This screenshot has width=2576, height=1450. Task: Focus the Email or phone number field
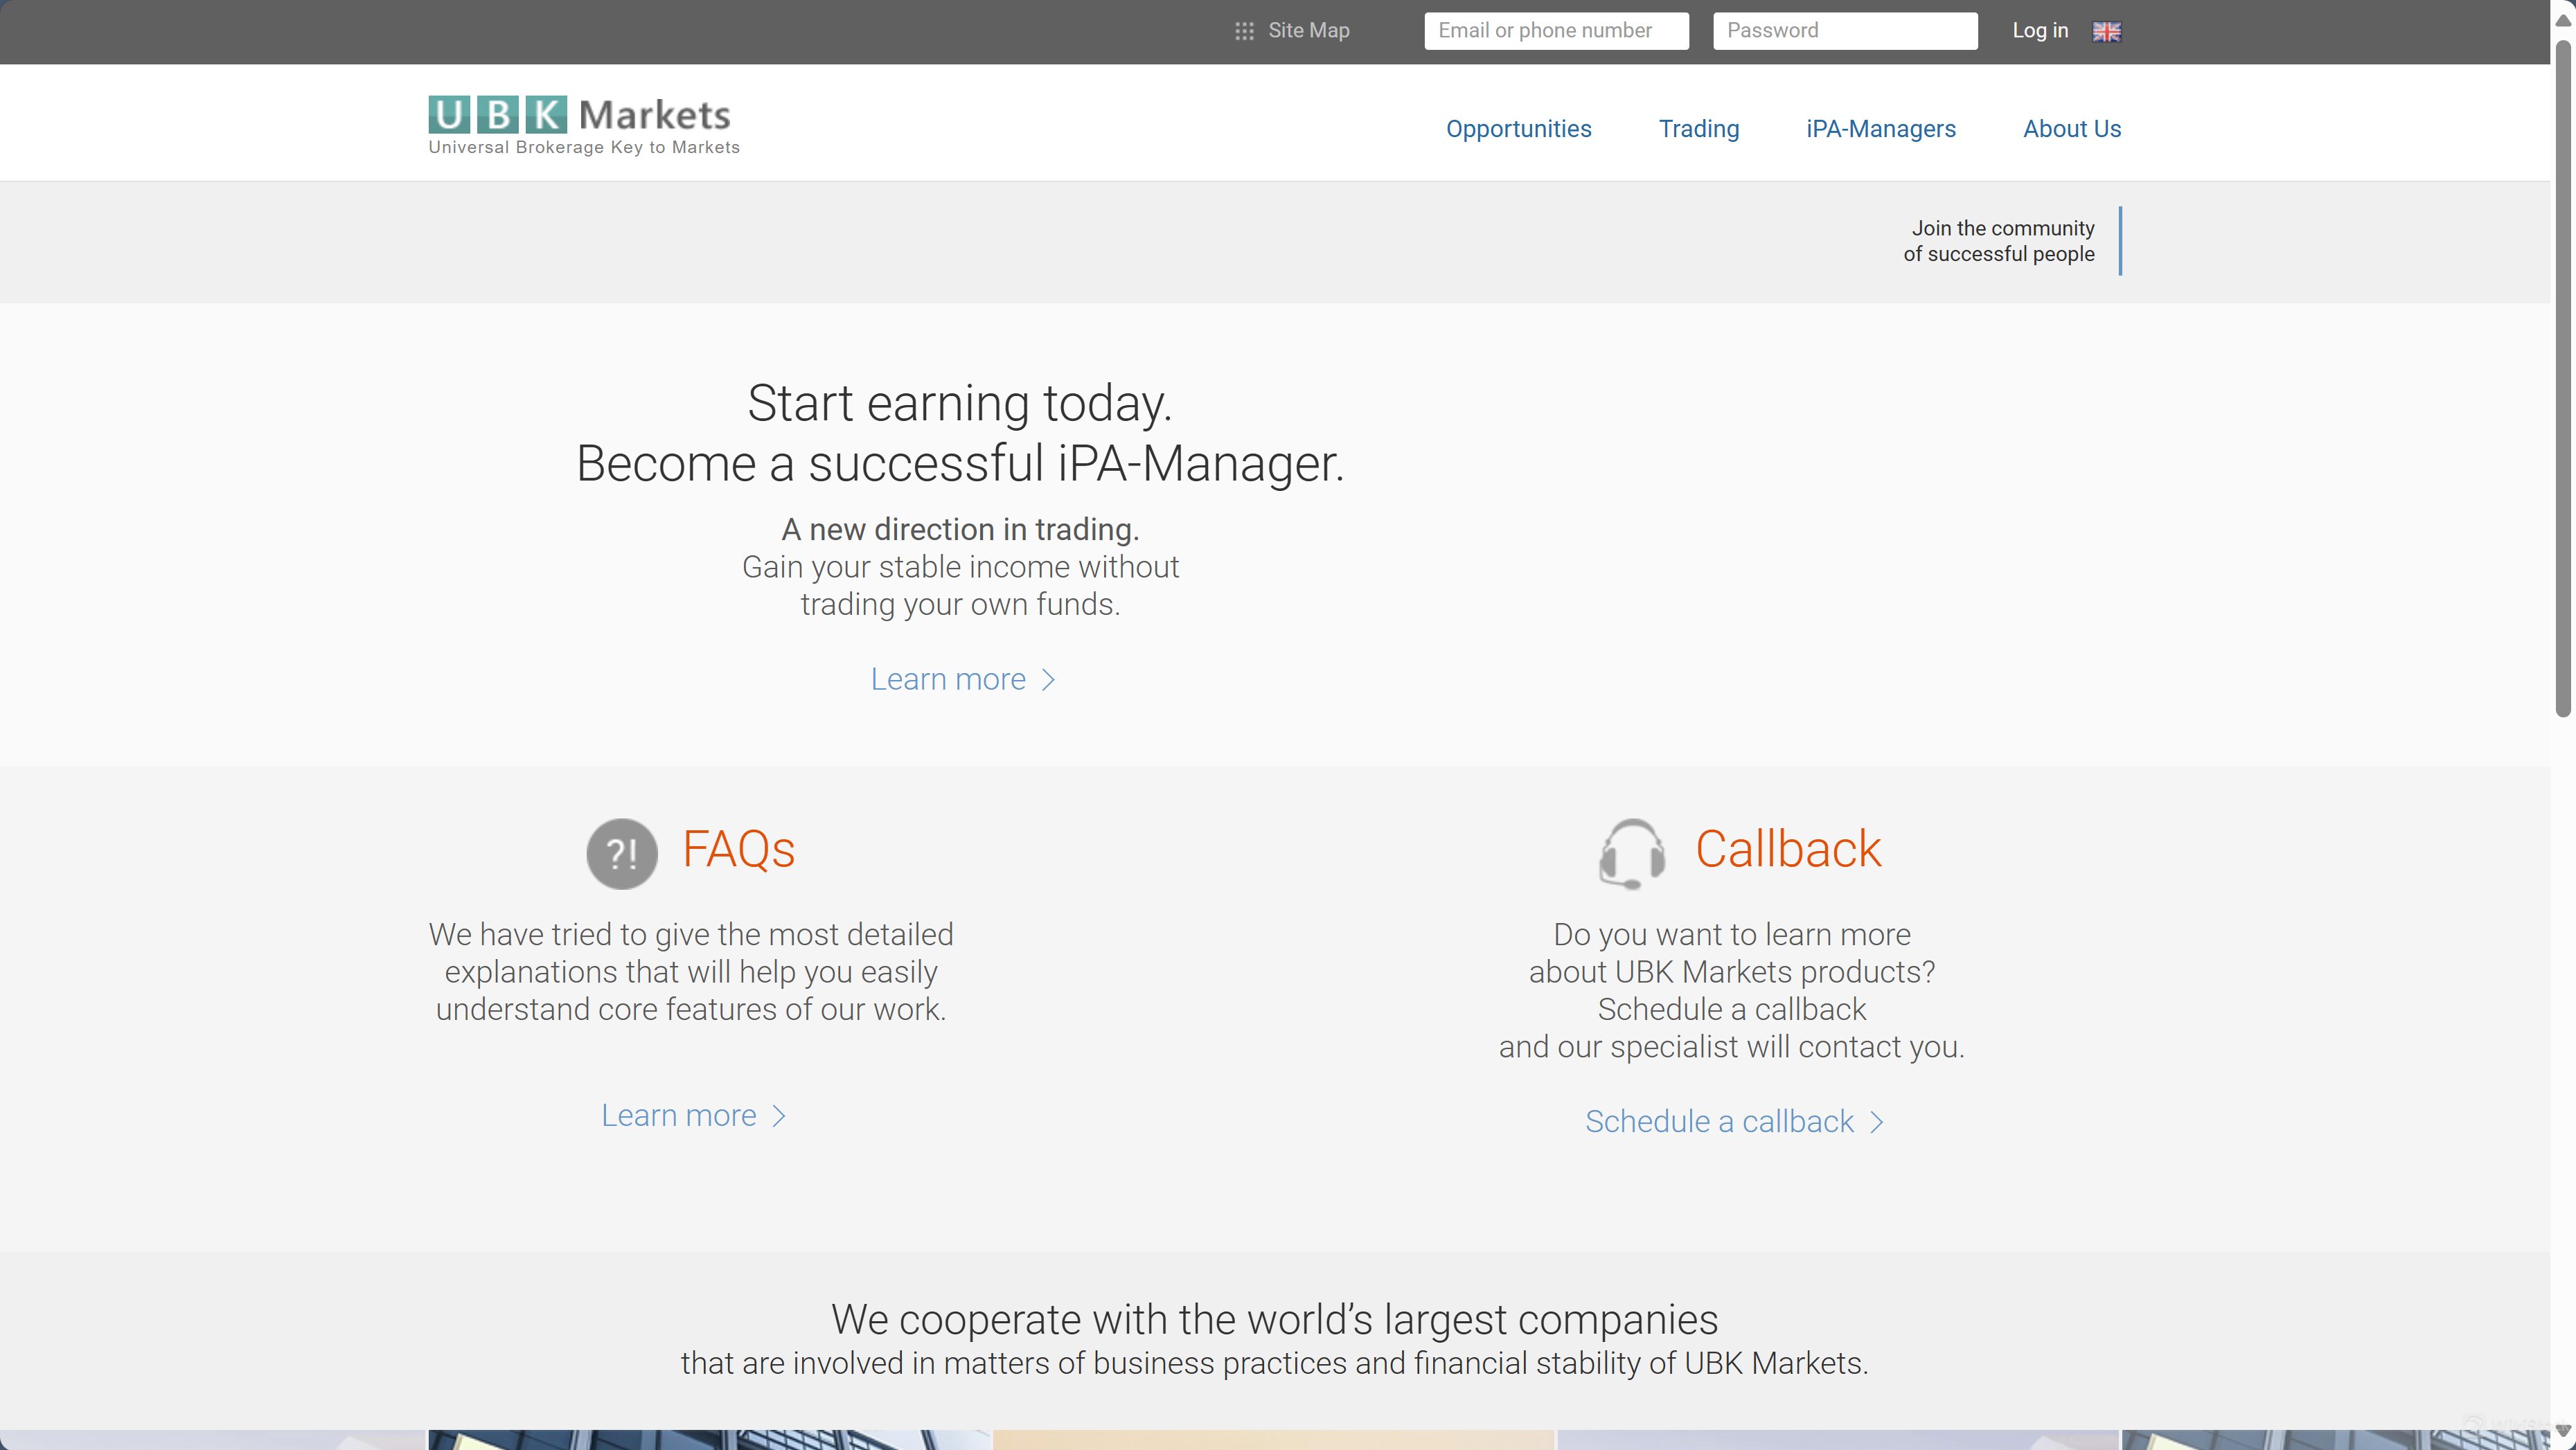click(1556, 31)
